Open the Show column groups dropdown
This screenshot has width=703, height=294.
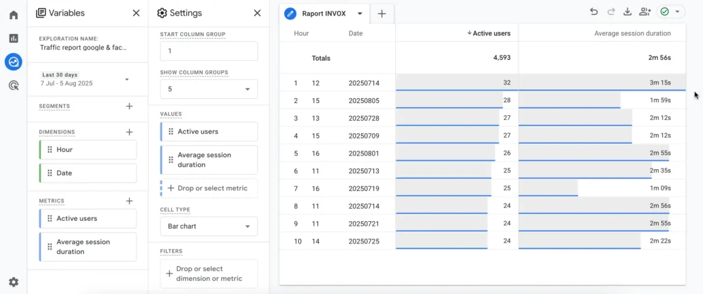click(x=209, y=89)
